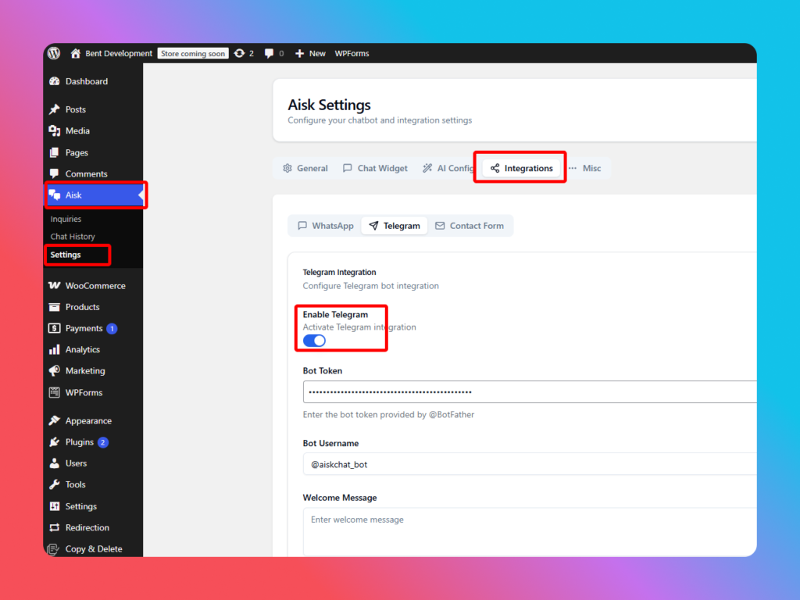Open the Bent Development home icon
Viewport: 800px width, 600px height.
[x=76, y=53]
